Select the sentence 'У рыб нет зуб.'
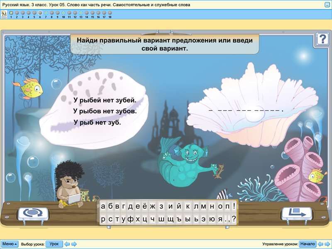The height and width of the screenshot is (249, 332). 97,122
